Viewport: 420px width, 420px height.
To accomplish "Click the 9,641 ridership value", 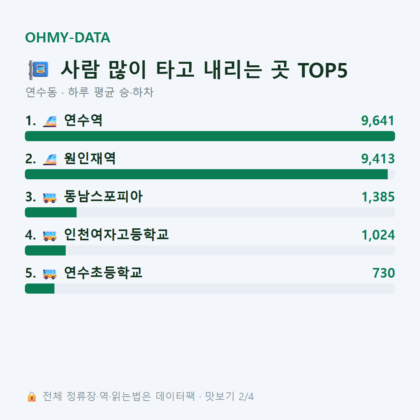I will tap(378, 121).
